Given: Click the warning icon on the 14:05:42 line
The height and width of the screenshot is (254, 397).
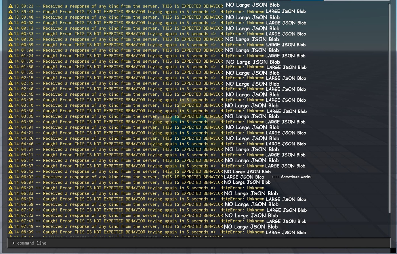Looking at the screenshot, I should tap(11, 171).
